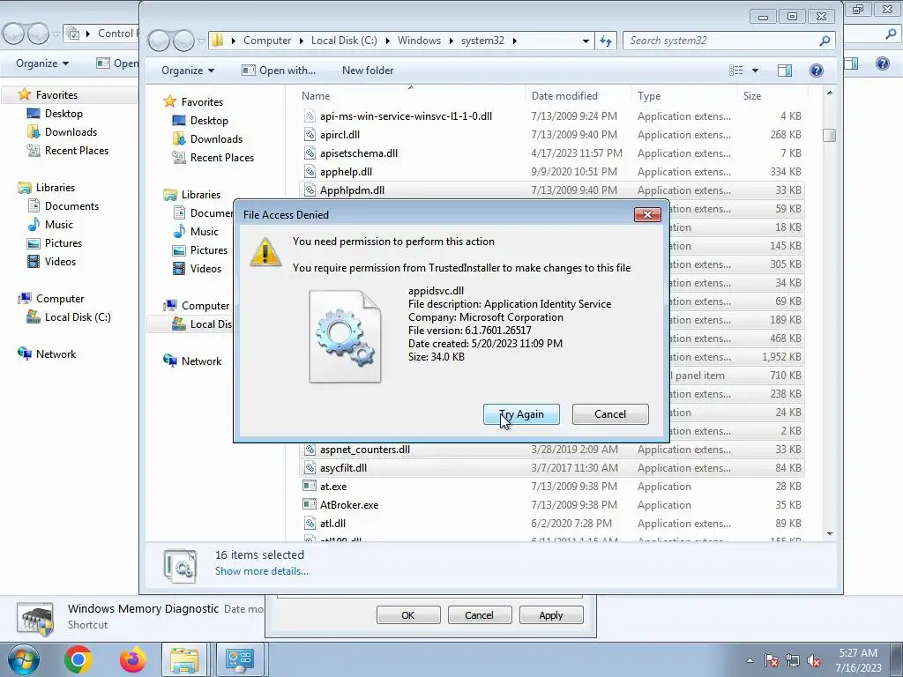903x677 pixels.
Task: Open Downloads in system32 navigation pane
Action: [x=217, y=138]
